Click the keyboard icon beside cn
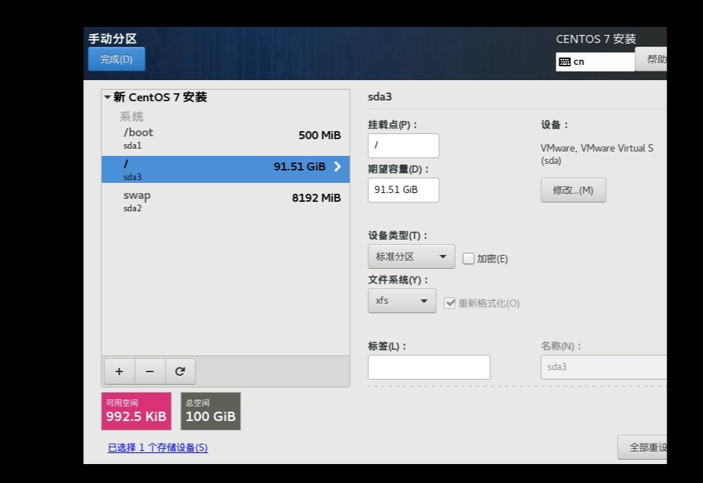 565,62
